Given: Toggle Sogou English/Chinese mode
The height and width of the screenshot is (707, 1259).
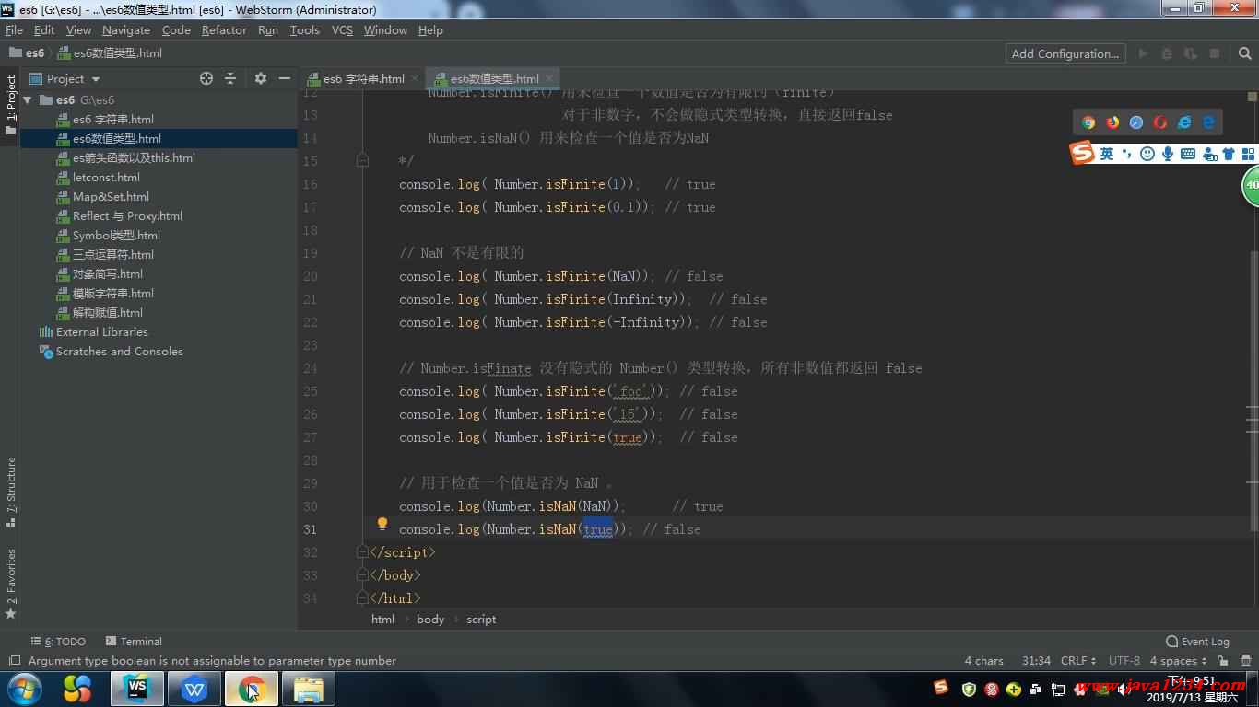Looking at the screenshot, I should tap(1107, 154).
